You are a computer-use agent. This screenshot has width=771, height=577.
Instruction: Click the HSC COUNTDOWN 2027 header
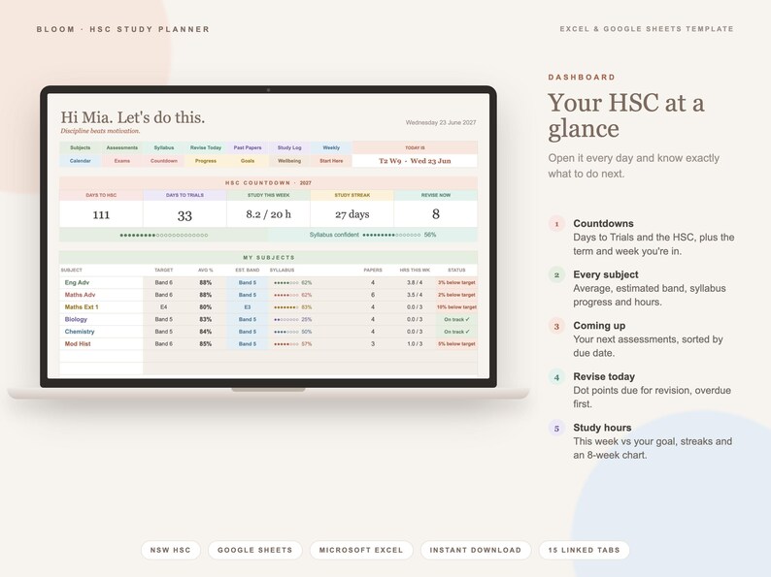(268, 183)
